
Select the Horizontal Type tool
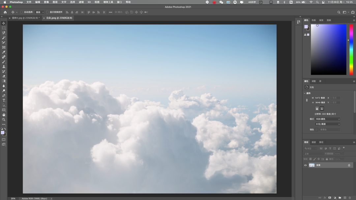click(4, 100)
